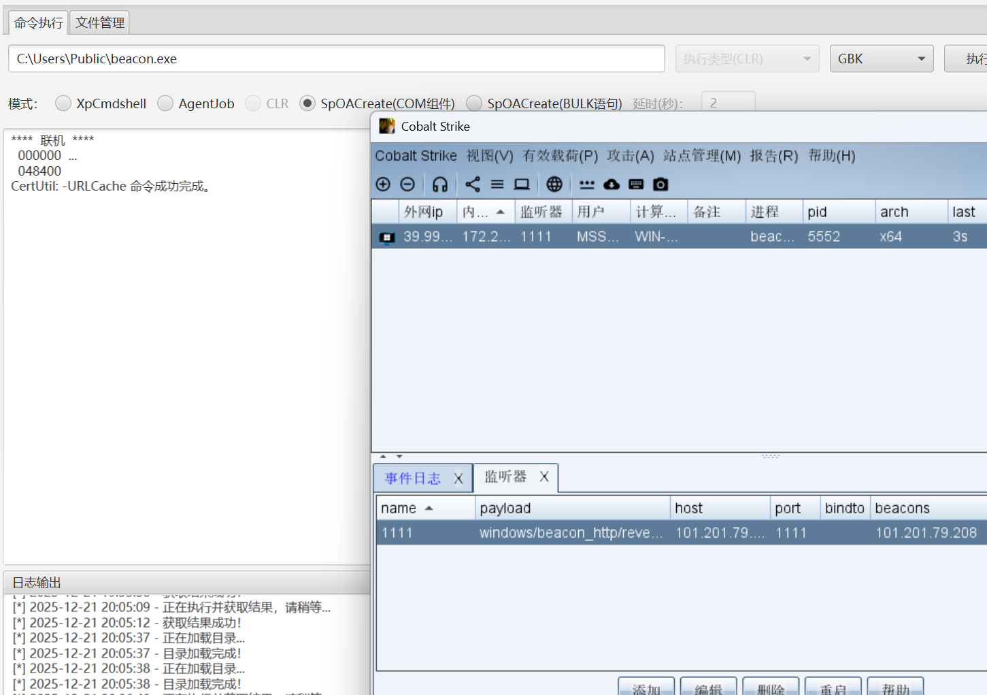This screenshot has width=987, height=695.
Task: Select the SpOACreate(BULK语句) radio button
Action: pyautogui.click(x=474, y=103)
